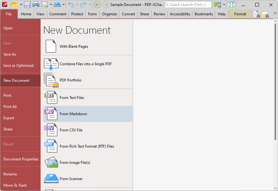Click the blank page icon for With Blank Pages
This screenshot has width=278, height=191.
click(51, 46)
